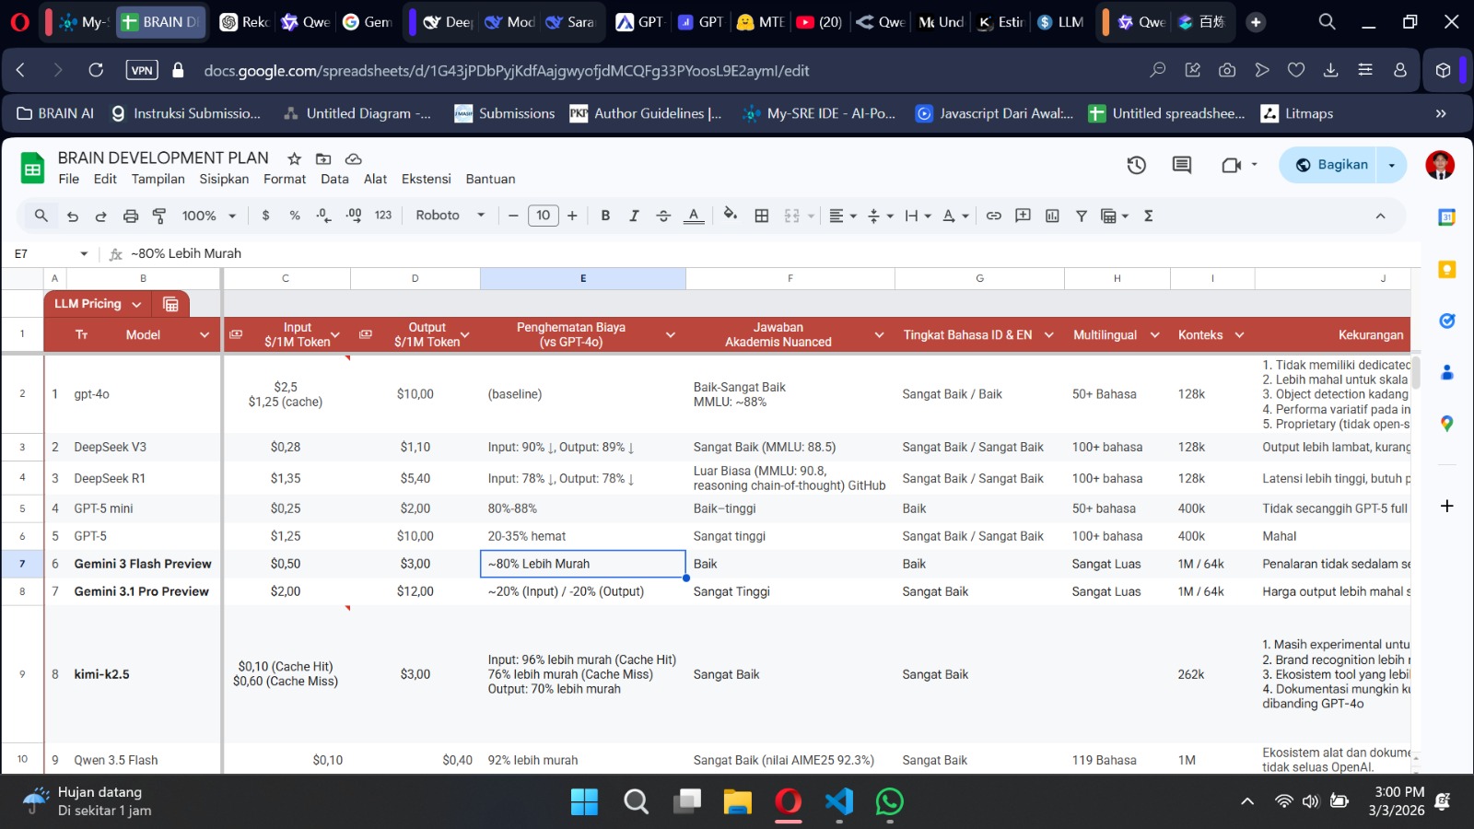Screen dimensions: 1474x829
Task: Open the Edit menu
Action: pyautogui.click(x=105, y=179)
